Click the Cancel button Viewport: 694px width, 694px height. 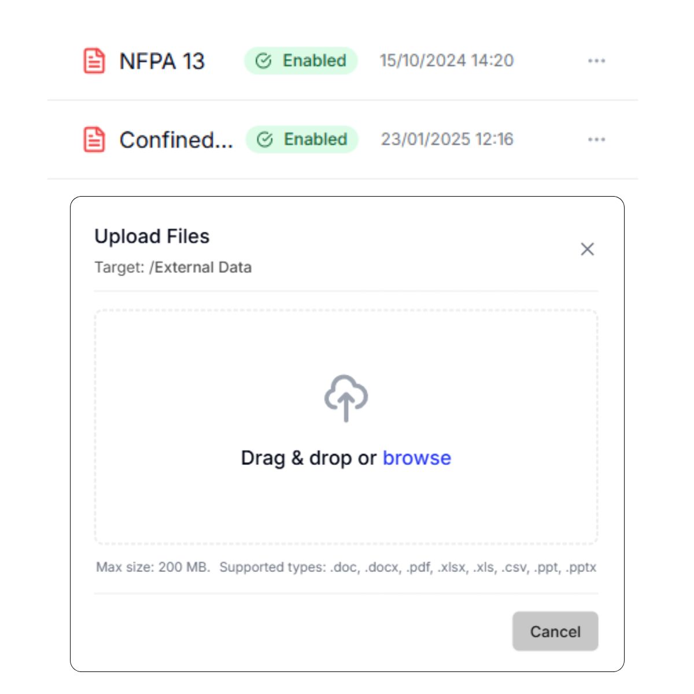(x=555, y=631)
